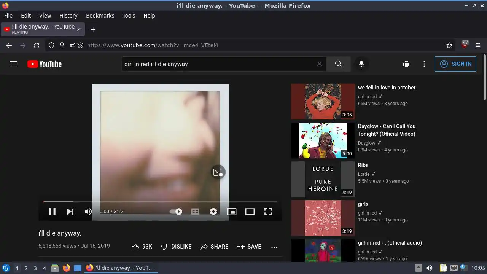Switch to workspace 2 in taskbar
The width and height of the screenshot is (487, 274).
(26, 268)
